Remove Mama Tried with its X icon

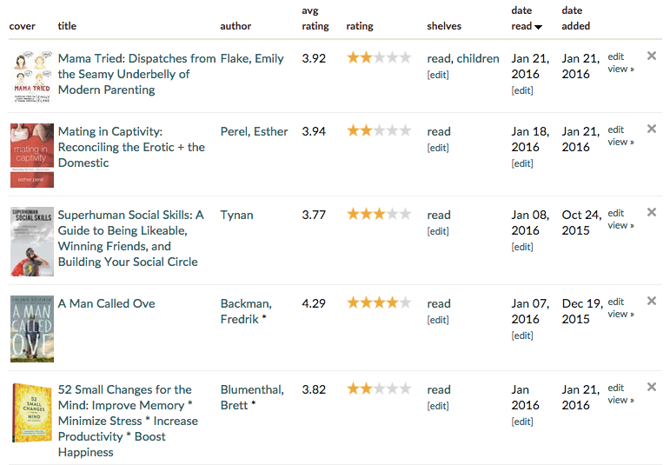point(651,56)
